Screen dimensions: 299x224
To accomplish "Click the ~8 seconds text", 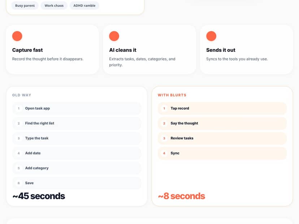I will (x=182, y=196).
